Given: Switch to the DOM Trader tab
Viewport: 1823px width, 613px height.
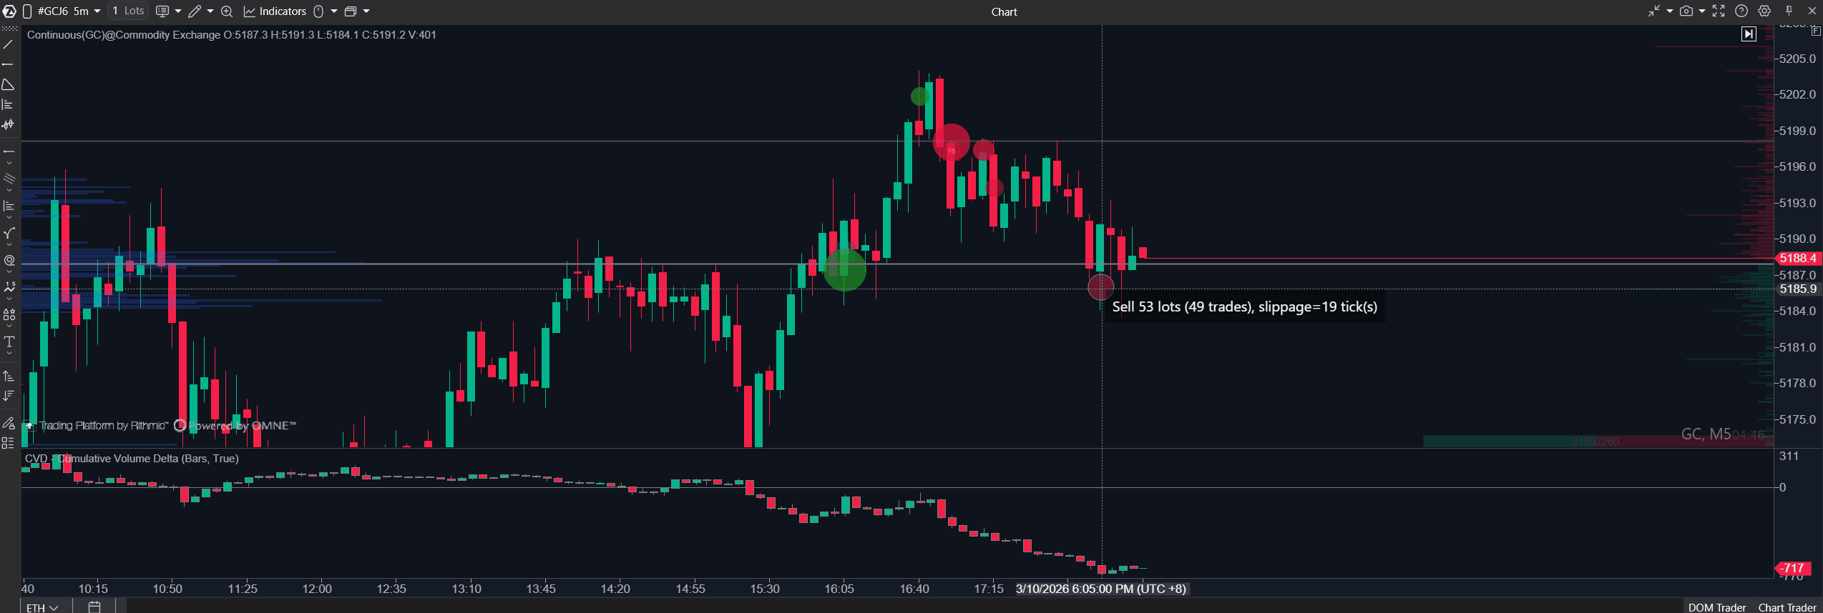Looking at the screenshot, I should coord(1716,607).
